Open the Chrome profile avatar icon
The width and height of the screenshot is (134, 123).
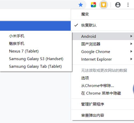118,5
